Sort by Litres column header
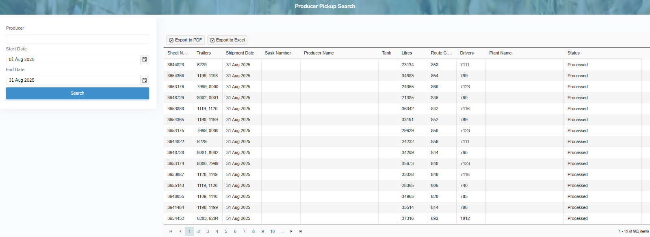The image size is (650, 237). point(407,53)
